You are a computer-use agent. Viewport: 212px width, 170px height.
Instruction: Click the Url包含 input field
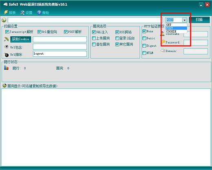pyautogui.click(x=60, y=46)
